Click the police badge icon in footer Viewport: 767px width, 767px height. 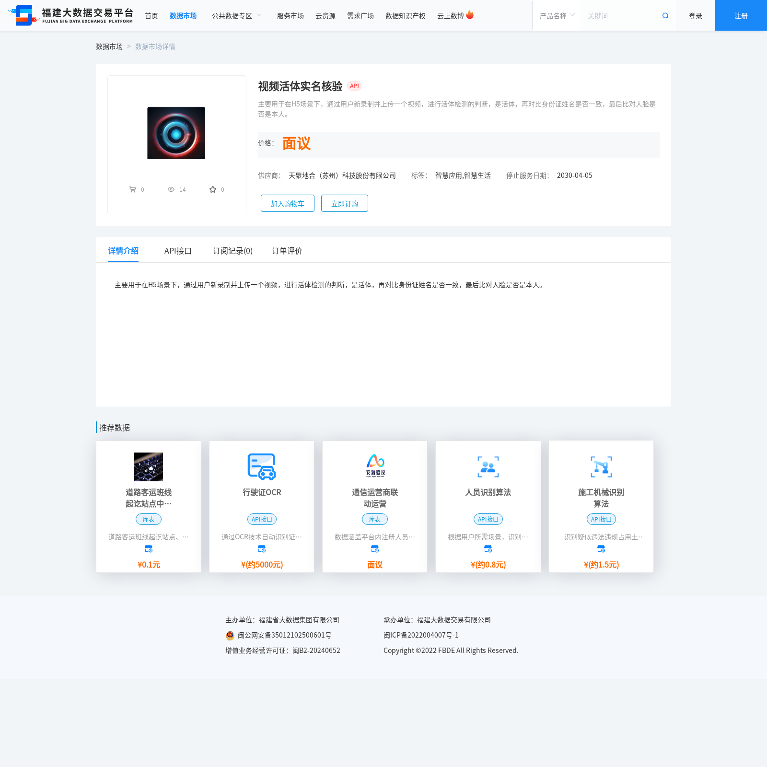pyautogui.click(x=230, y=635)
